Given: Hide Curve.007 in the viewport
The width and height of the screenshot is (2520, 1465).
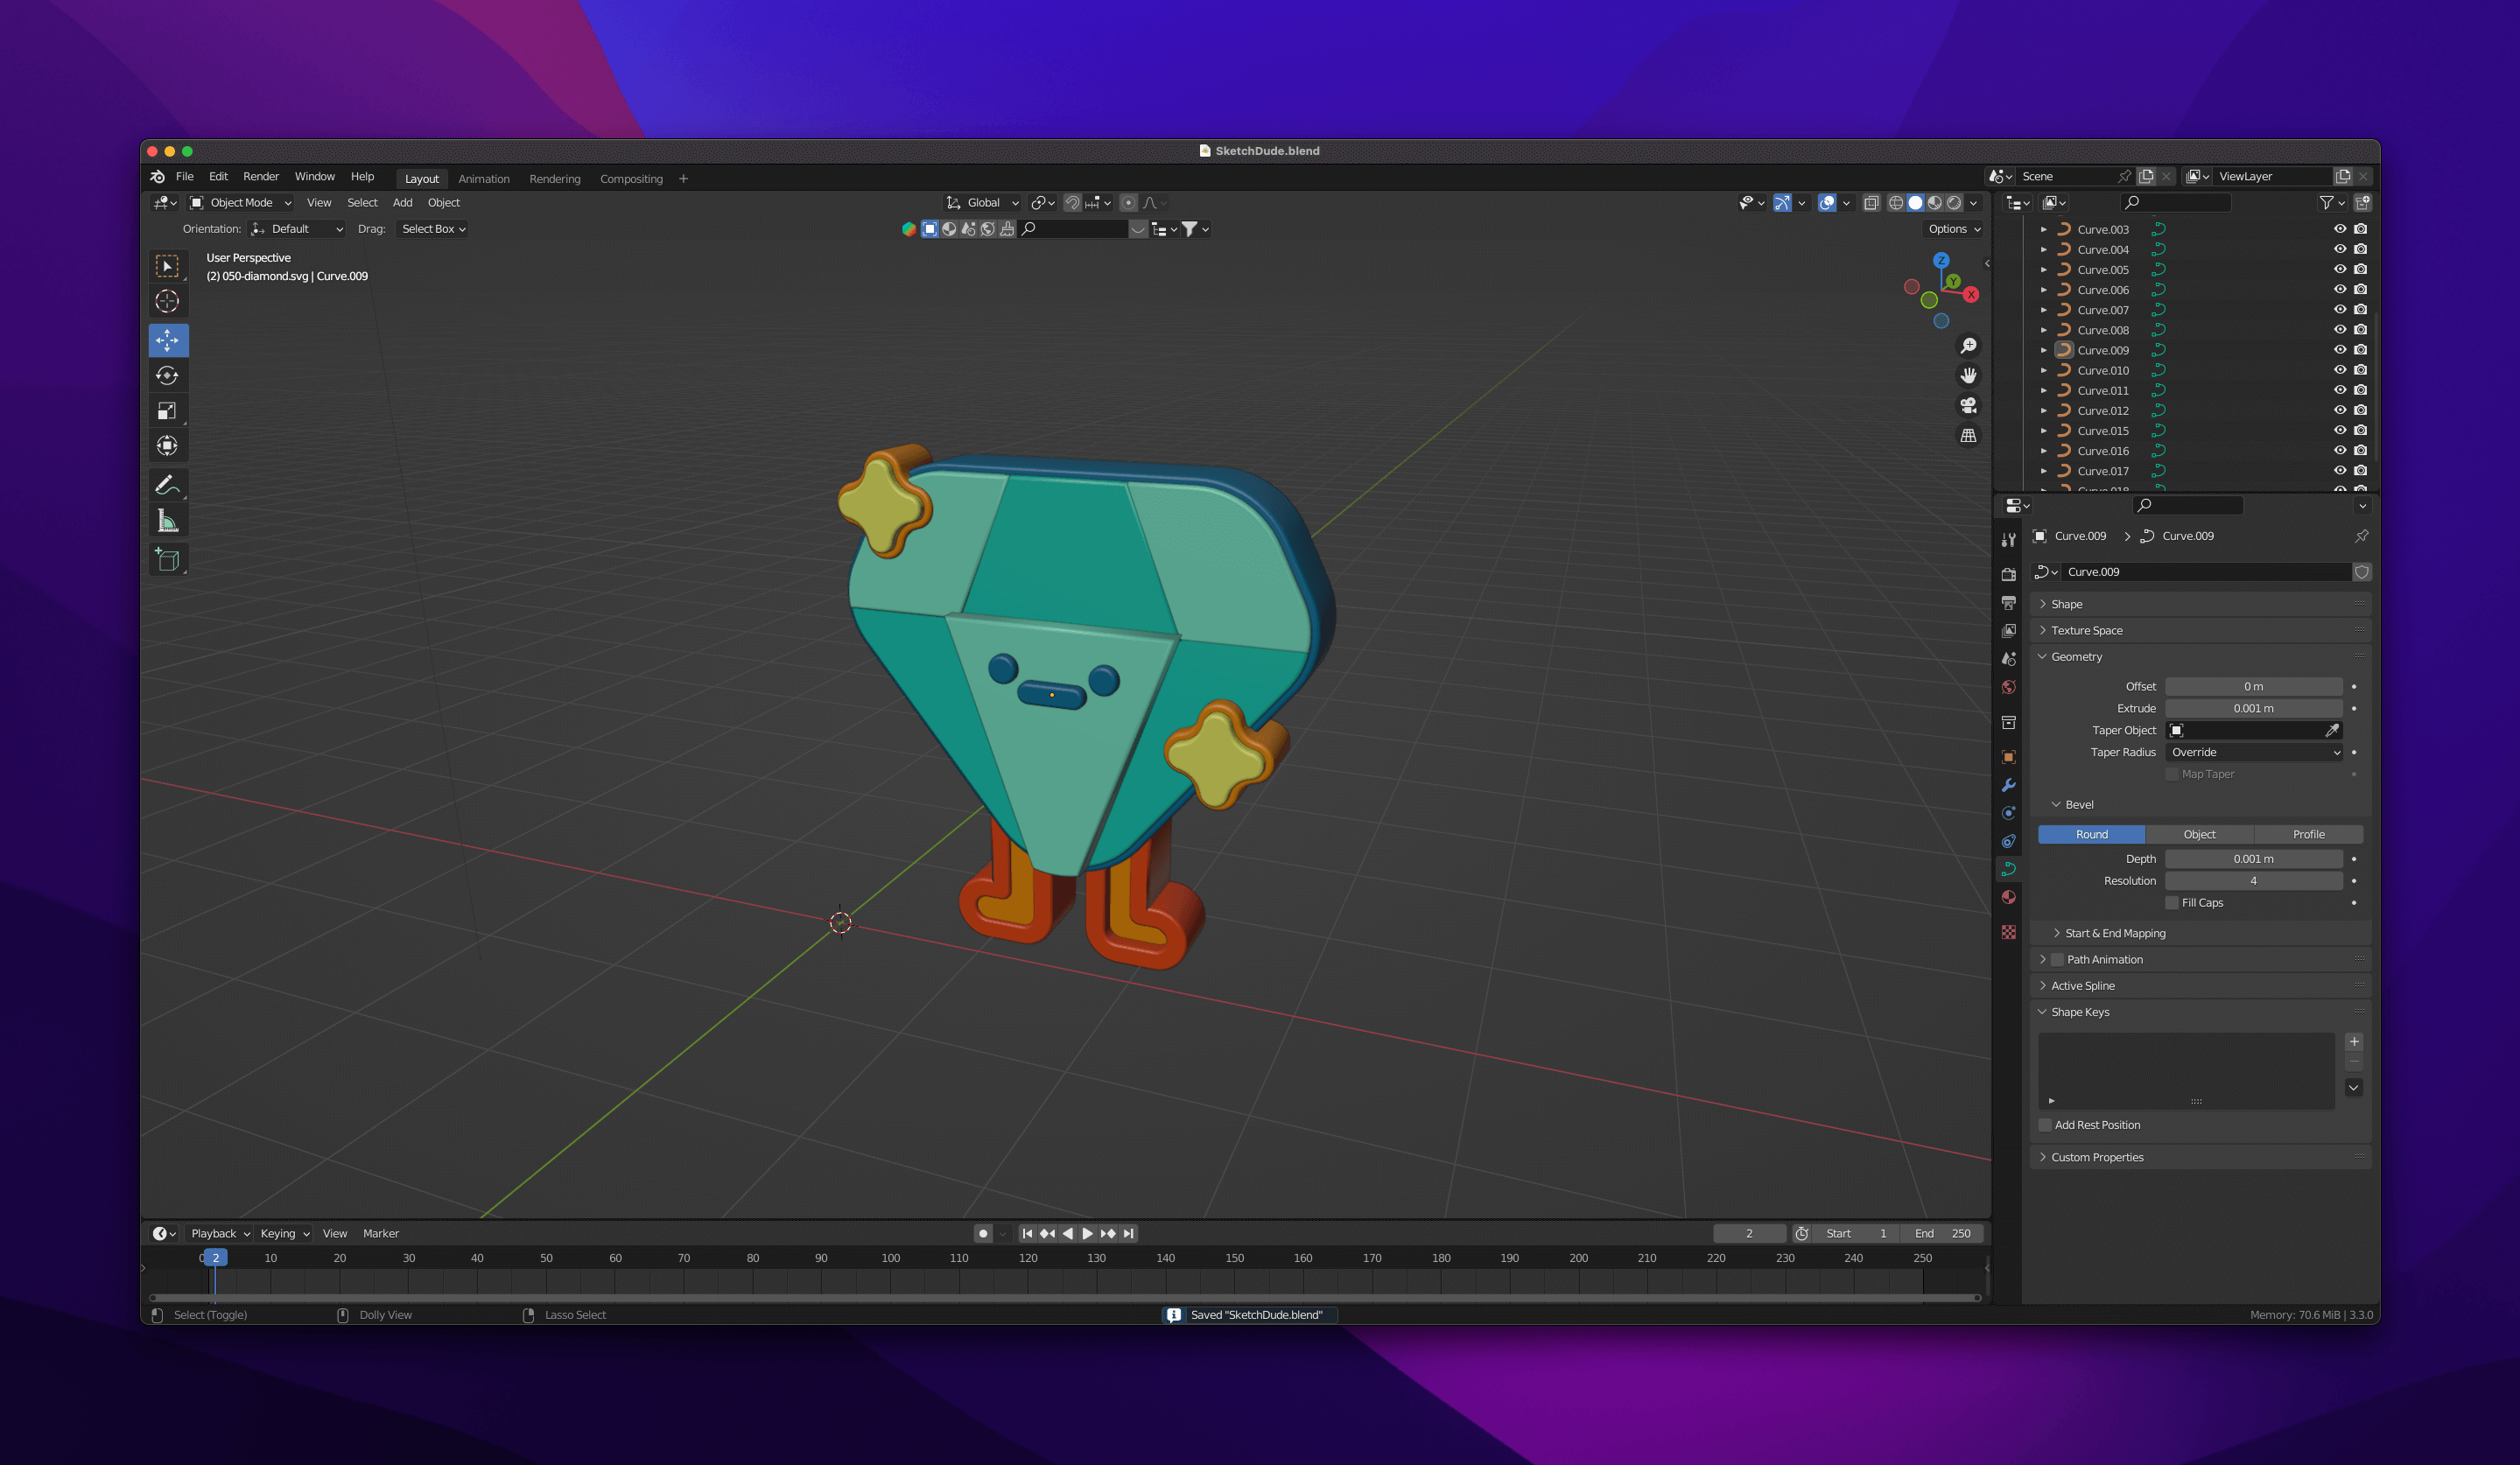Looking at the screenshot, I should [x=2340, y=310].
